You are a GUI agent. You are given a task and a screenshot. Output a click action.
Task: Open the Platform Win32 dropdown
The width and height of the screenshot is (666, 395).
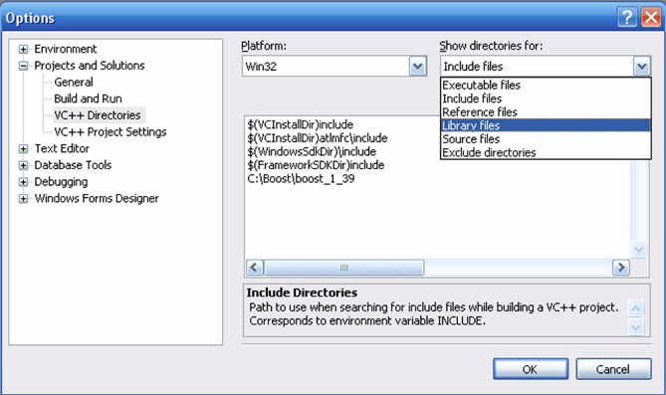tap(417, 67)
